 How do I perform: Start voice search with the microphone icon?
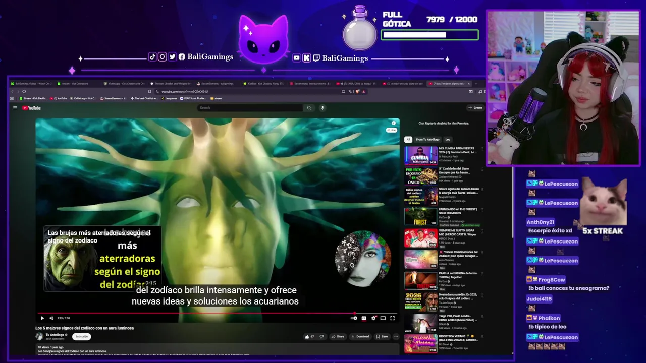(x=322, y=108)
